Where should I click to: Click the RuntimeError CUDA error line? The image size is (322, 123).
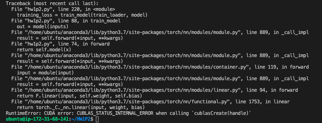coord(129,113)
